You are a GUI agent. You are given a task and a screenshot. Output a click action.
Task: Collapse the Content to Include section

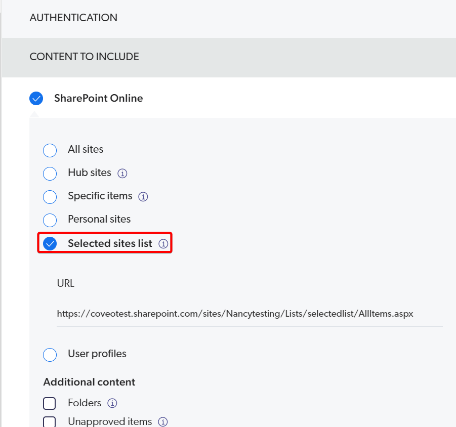click(85, 57)
